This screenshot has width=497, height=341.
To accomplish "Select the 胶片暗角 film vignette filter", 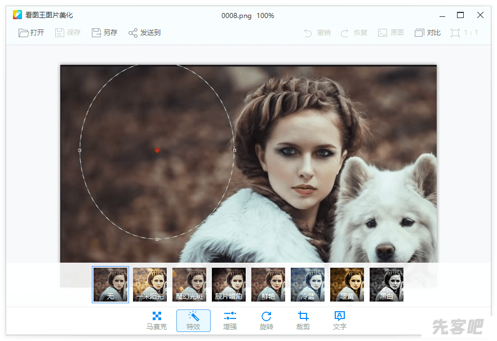I will click(x=229, y=285).
